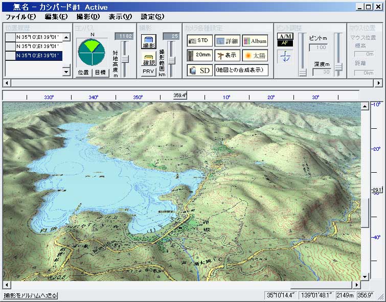Click the 確認 confirm button

pyautogui.click(x=149, y=59)
